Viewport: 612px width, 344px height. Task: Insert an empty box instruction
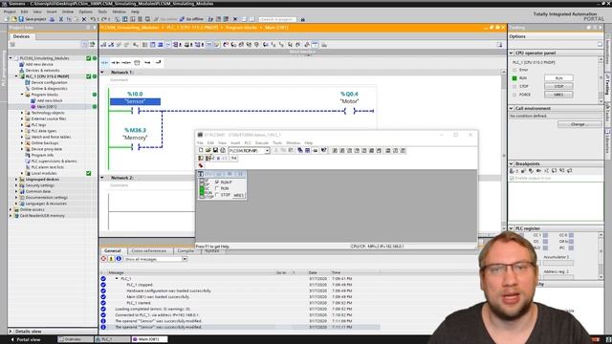(137, 62)
